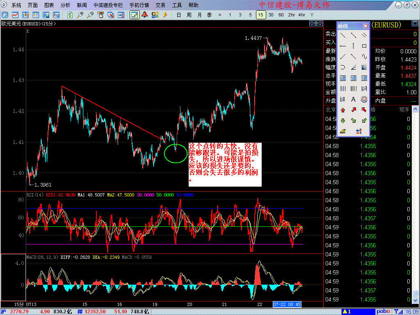This screenshot has height=315, width=420.
Task: Click the zoom in magnifier icon
Action: coord(80,15)
